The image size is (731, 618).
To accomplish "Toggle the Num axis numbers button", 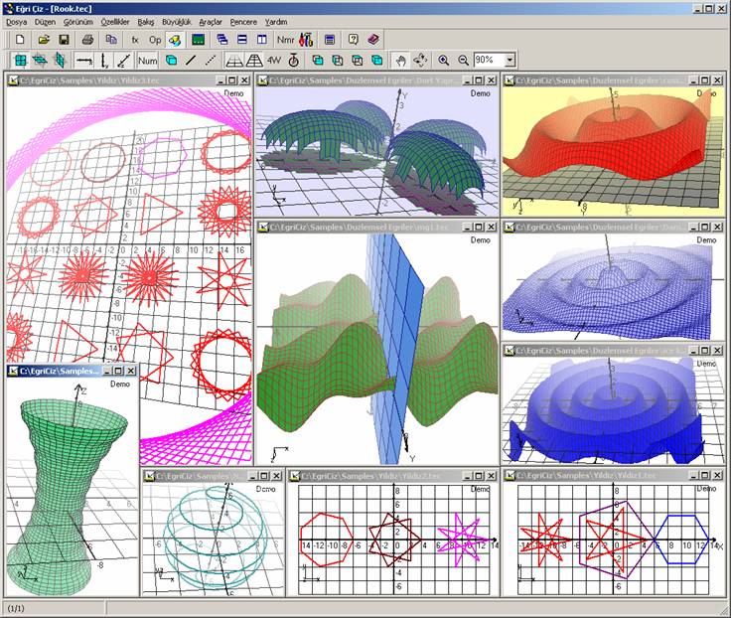I will 147,61.
